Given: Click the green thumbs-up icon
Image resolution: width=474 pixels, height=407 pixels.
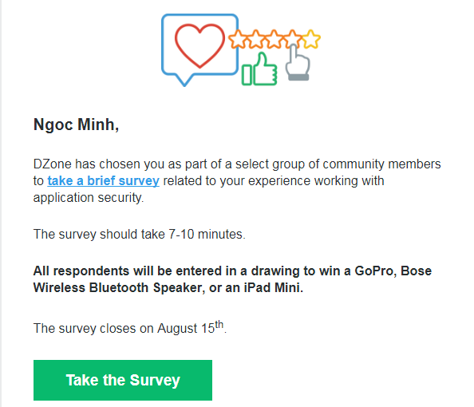Looking at the screenshot, I should pos(259,69).
